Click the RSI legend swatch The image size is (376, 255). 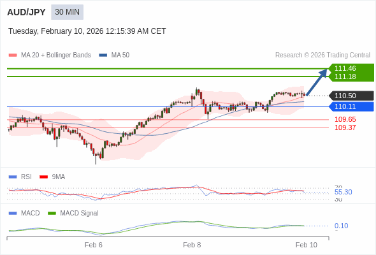pyautogui.click(x=13, y=177)
